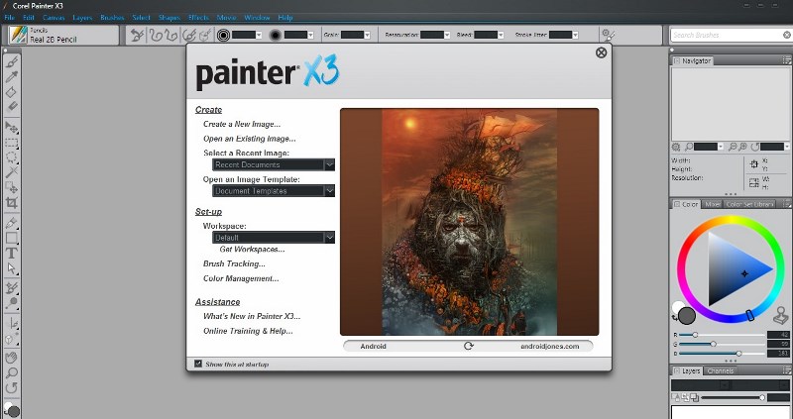Open the Canvas menu

[x=54, y=17]
